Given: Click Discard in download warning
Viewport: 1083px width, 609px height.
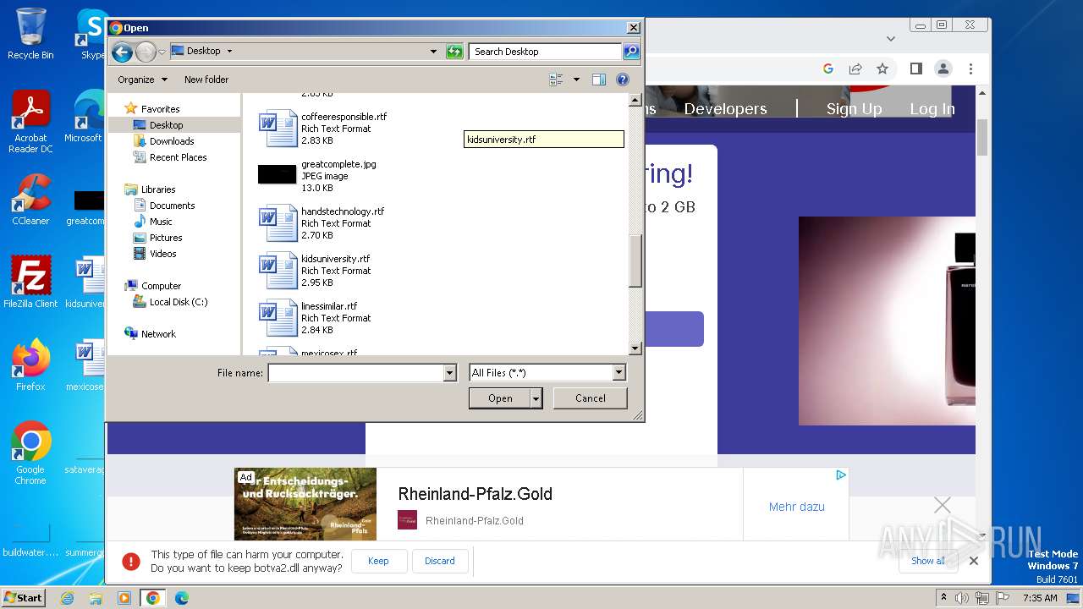Looking at the screenshot, I should [x=440, y=561].
